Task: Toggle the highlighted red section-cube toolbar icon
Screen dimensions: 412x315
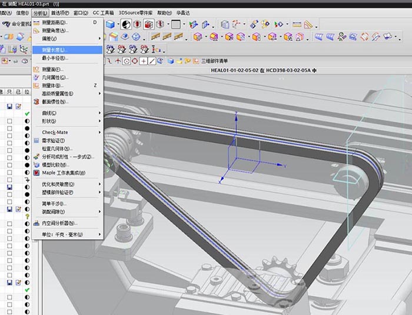Action: (x=149, y=25)
